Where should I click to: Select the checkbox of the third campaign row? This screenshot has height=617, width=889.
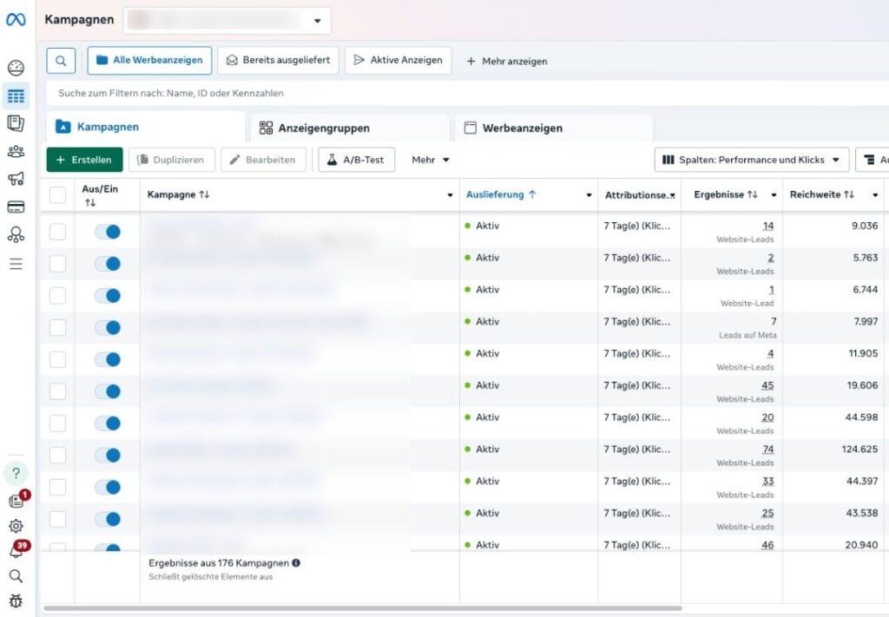[x=57, y=296]
